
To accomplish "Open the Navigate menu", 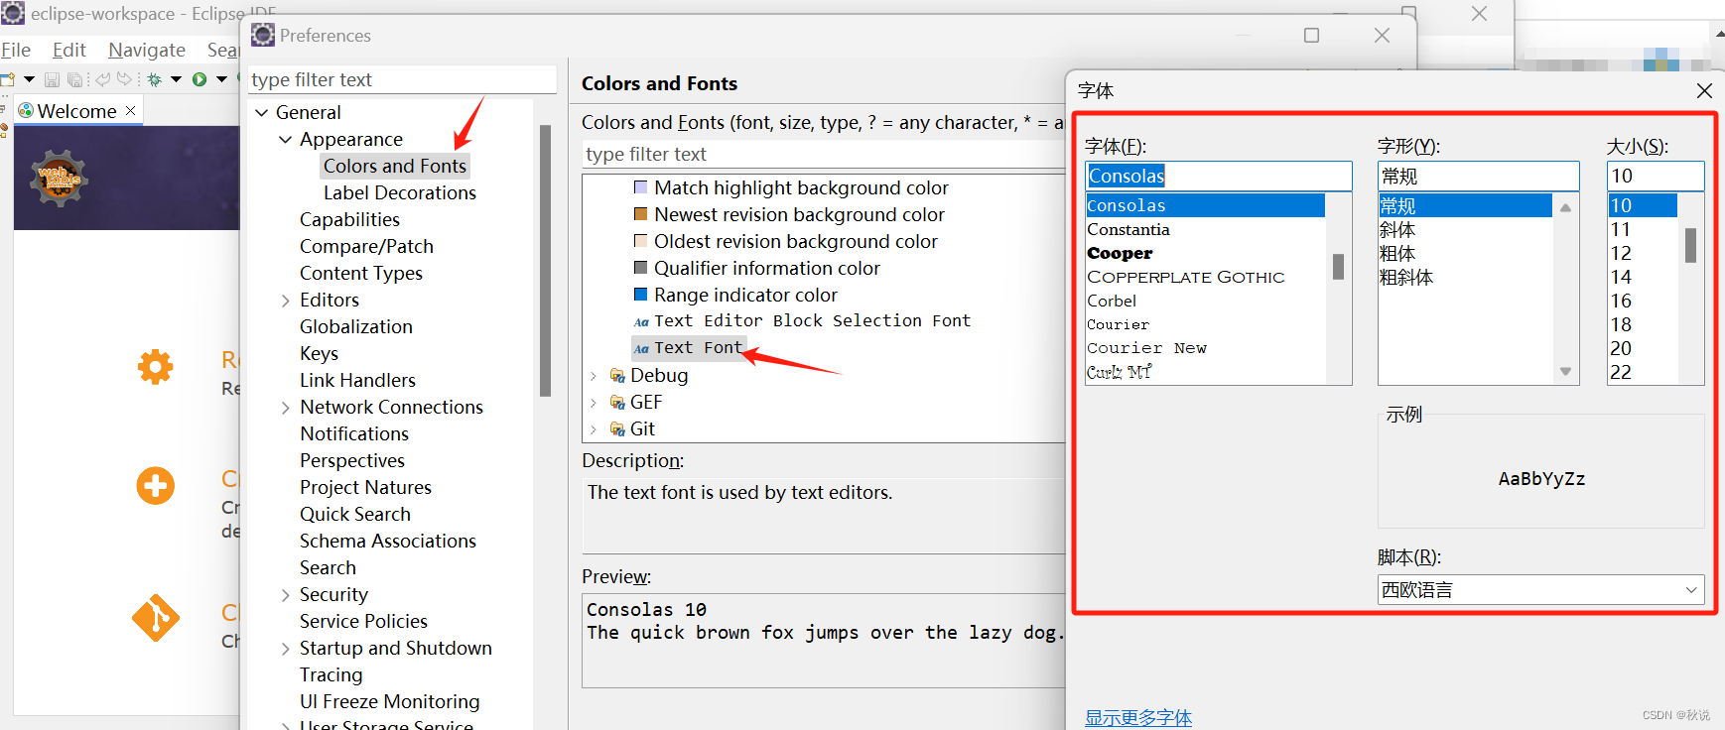I will point(147,50).
